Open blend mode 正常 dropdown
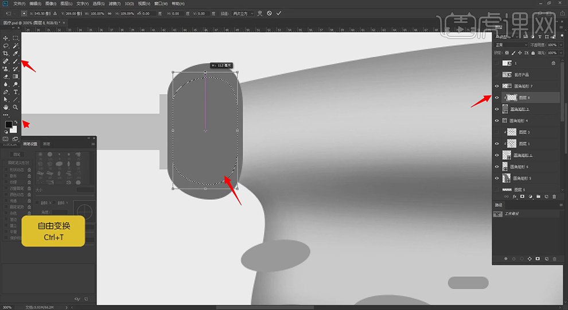Screen dimensions: 568x310 pos(511,45)
